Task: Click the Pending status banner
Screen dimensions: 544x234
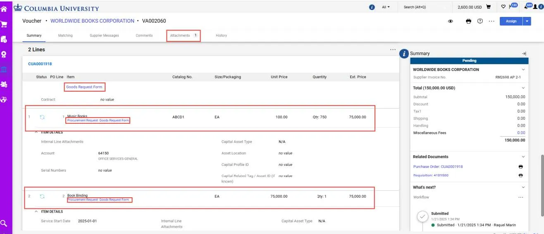Action: point(469,61)
